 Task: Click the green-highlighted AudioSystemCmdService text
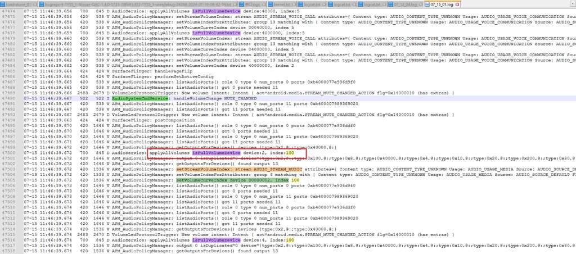[140, 98]
